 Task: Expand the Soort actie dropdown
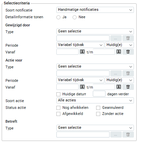point(95,100)
